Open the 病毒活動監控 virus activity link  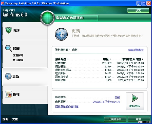point(136,50)
